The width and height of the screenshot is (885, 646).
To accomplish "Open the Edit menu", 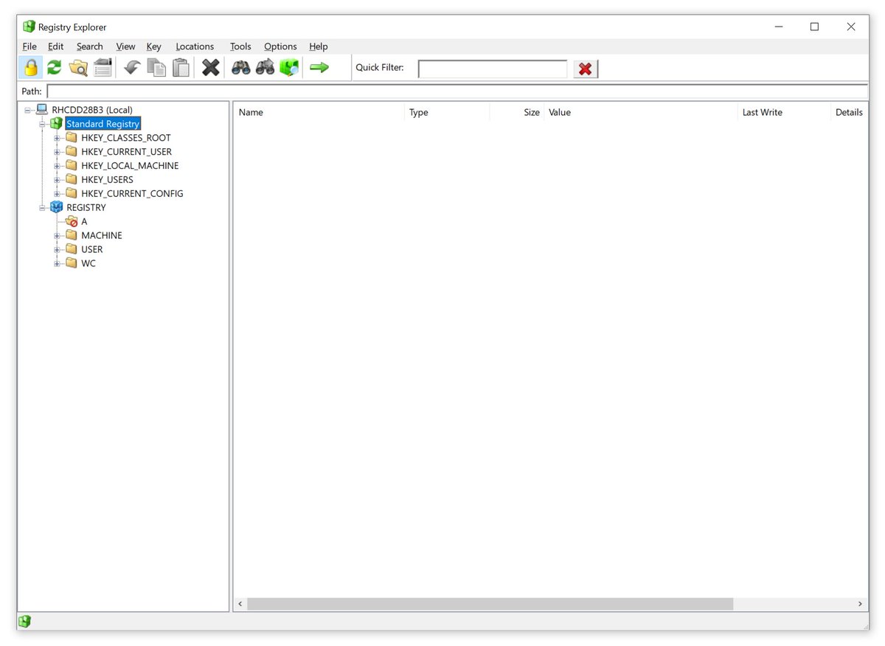I will pos(56,46).
